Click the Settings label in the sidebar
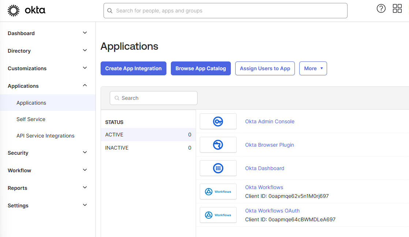 pos(18,206)
